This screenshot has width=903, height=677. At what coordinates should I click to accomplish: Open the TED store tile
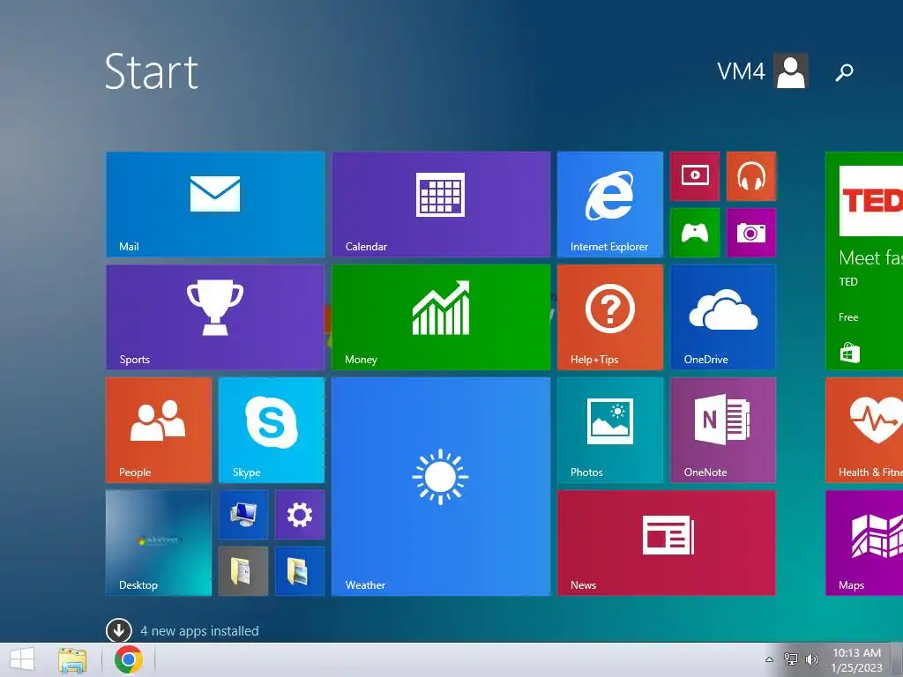click(x=864, y=261)
